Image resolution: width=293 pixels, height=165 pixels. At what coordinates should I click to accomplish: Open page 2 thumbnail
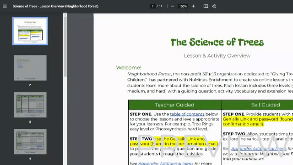click(x=30, y=68)
